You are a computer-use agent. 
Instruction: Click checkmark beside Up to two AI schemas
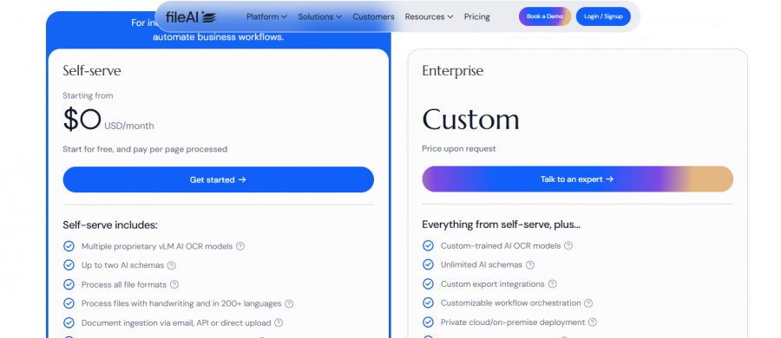pyautogui.click(x=69, y=265)
